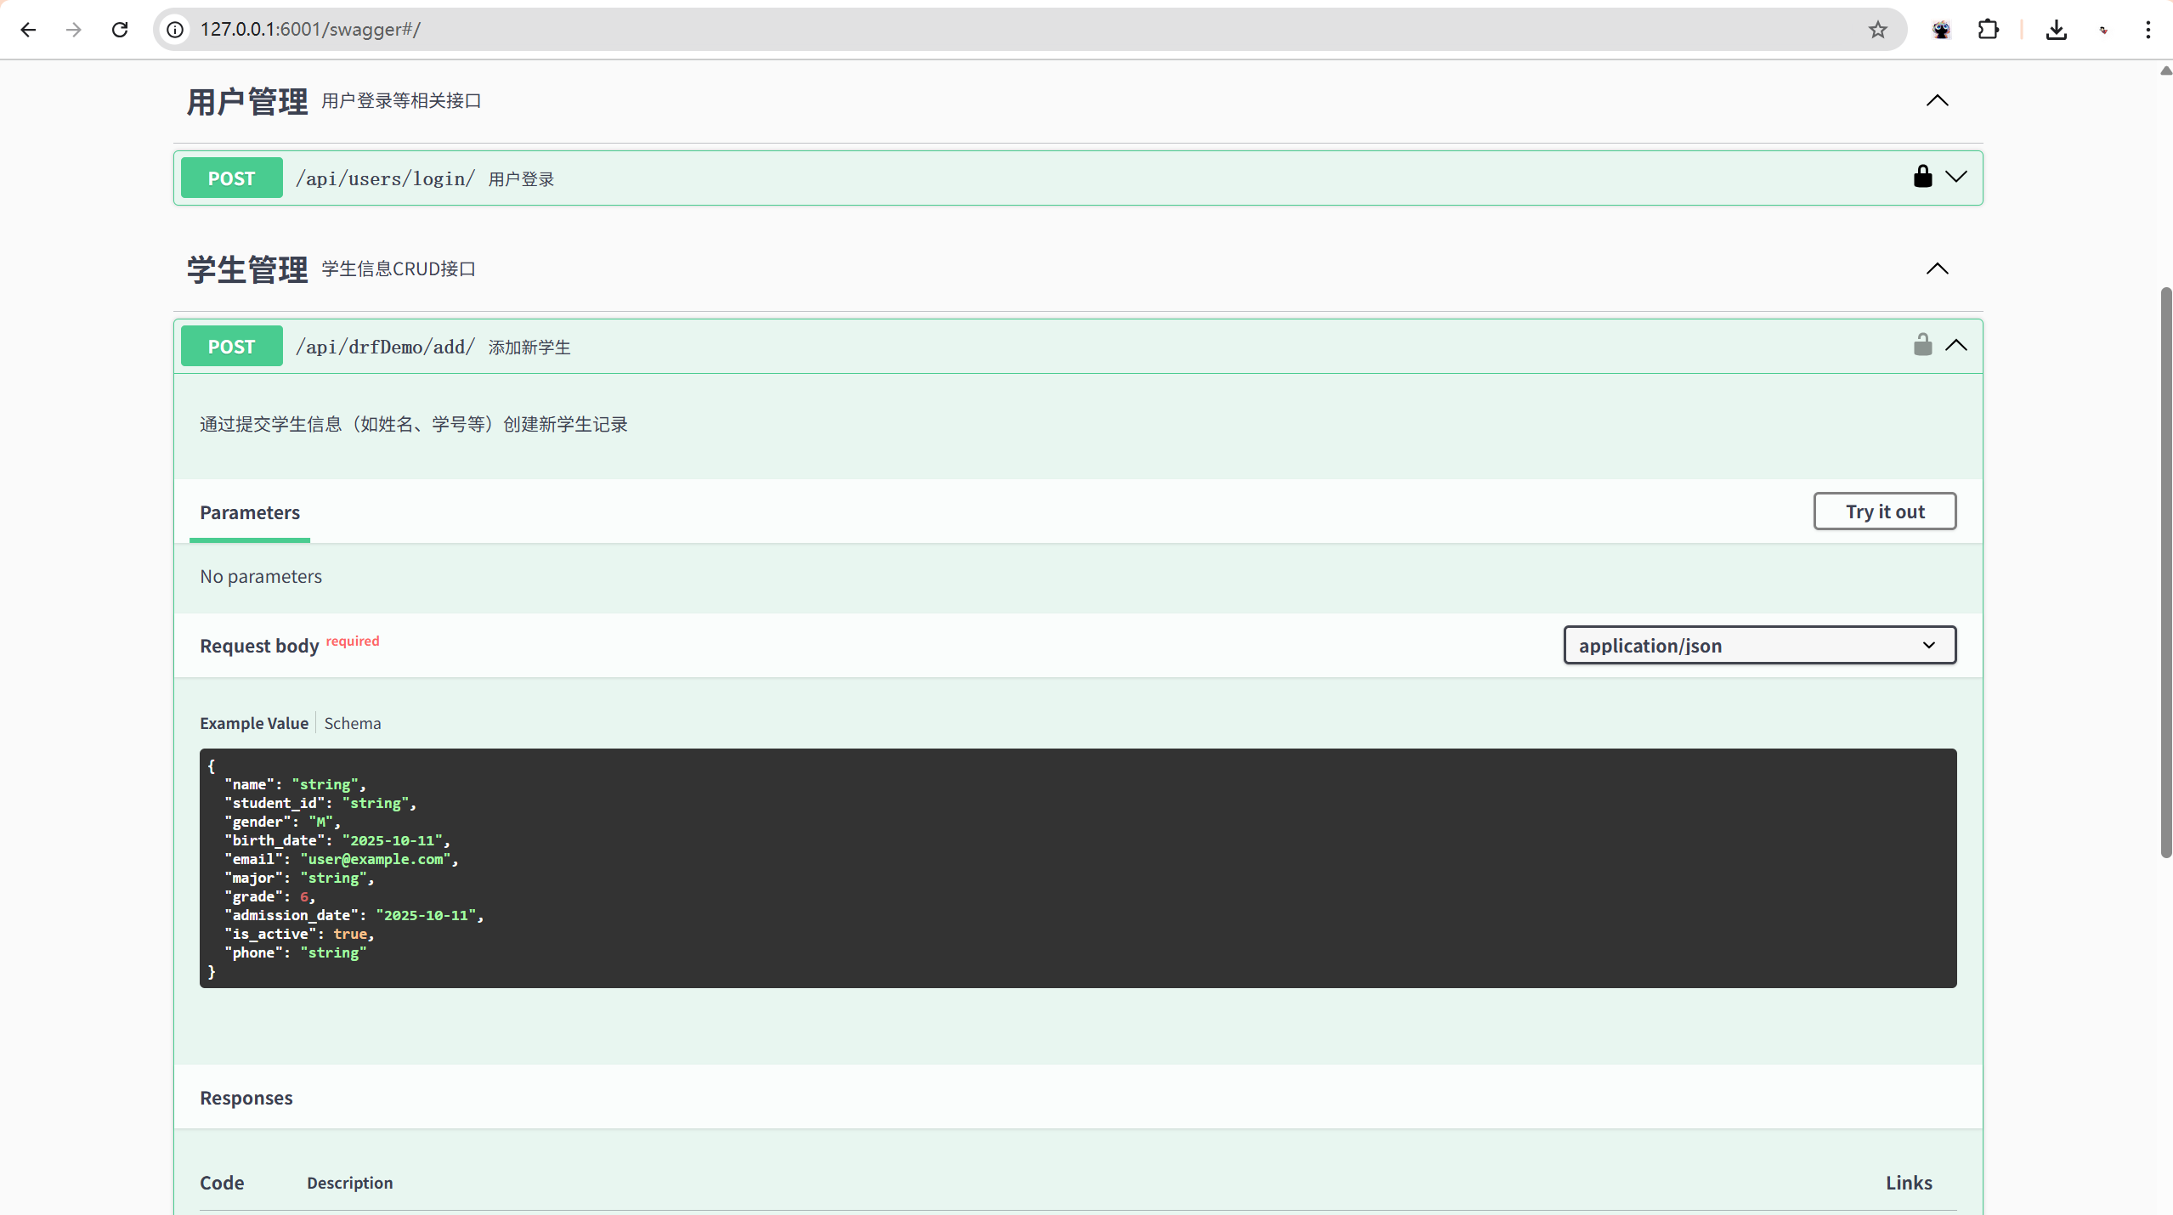Click the browser forward arrow
Screen dimensions: 2173x1215
click(x=74, y=30)
